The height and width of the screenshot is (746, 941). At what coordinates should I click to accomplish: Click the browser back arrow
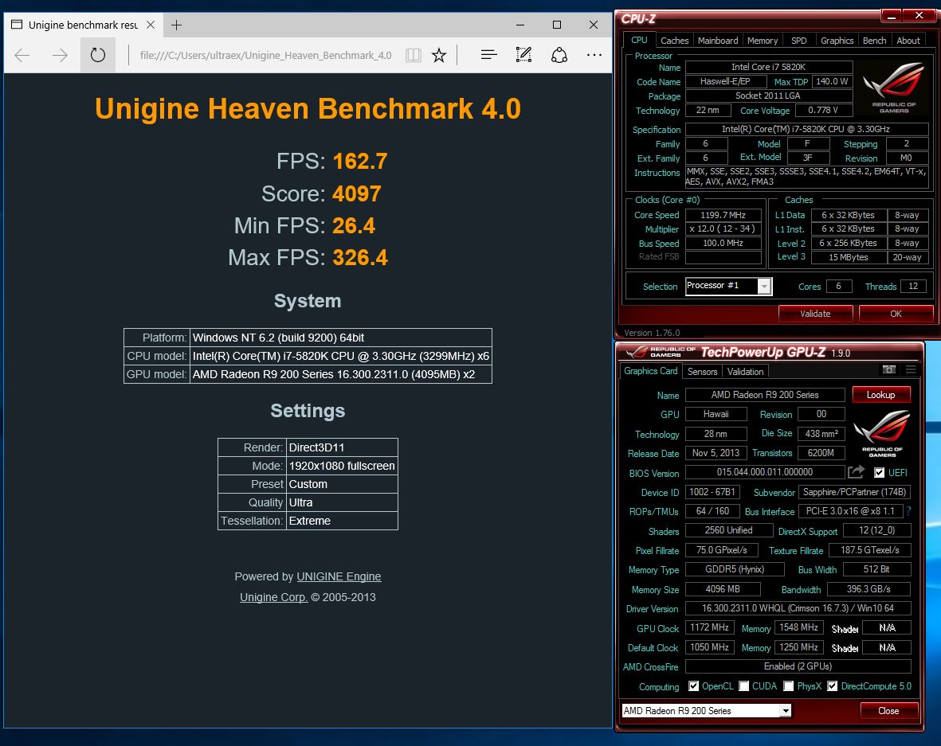[22, 55]
